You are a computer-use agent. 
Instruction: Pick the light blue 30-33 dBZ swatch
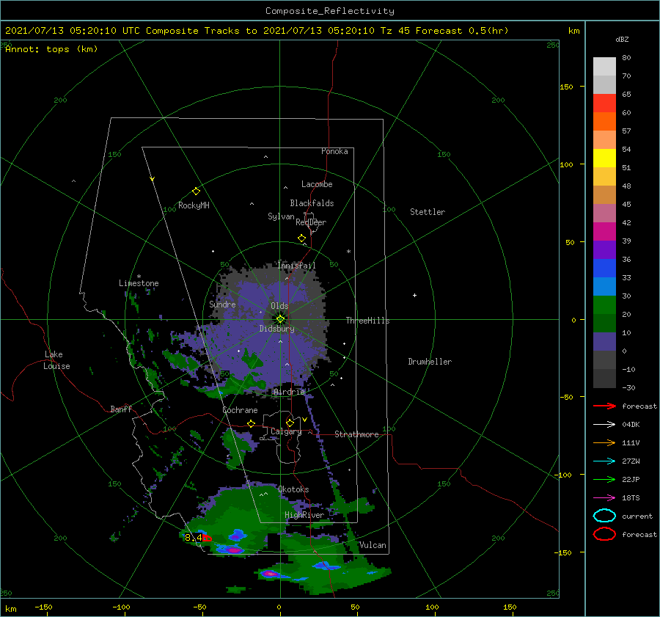(x=604, y=286)
